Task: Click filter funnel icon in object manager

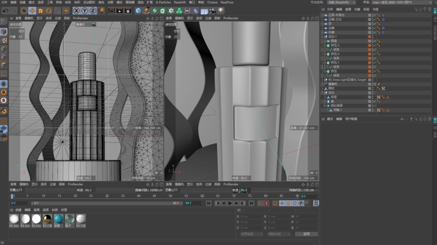Action: coord(425,10)
